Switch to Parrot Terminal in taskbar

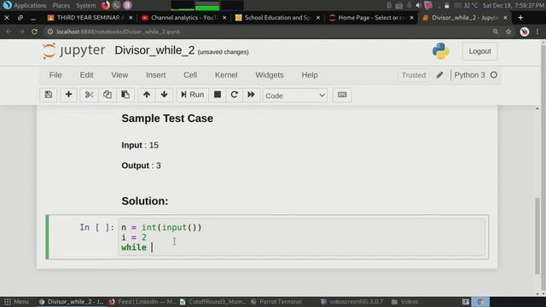click(x=276, y=302)
